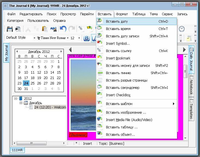Open the Формат menu
The height and width of the screenshot is (157, 200).
(122, 14)
